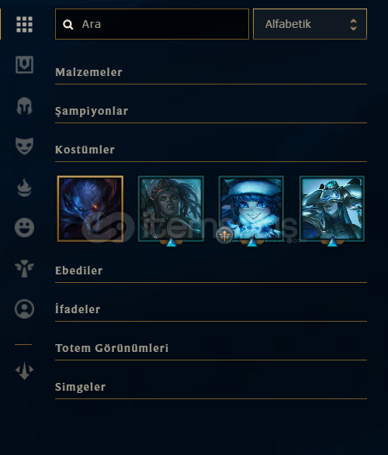Viewport: 388px width, 455px height.
Task: Select the eternals flame icon
Action: [24, 188]
